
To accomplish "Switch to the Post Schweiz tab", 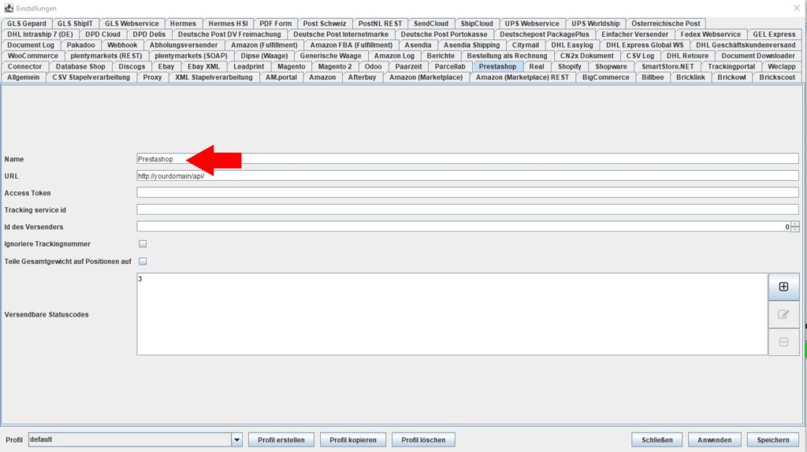I will 324,24.
